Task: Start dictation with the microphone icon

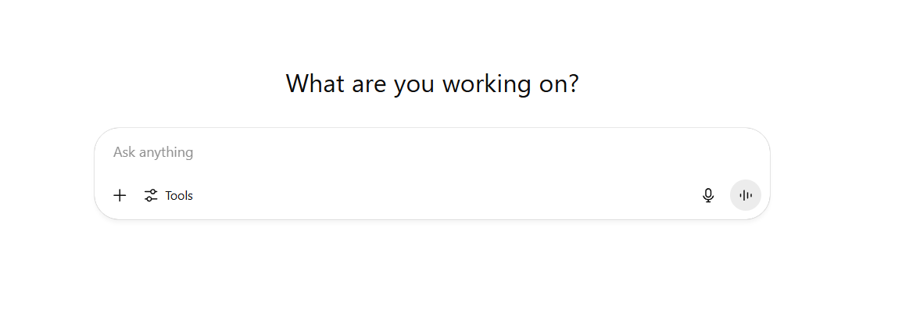Action: tap(708, 195)
